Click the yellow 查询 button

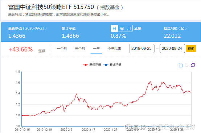(191, 49)
